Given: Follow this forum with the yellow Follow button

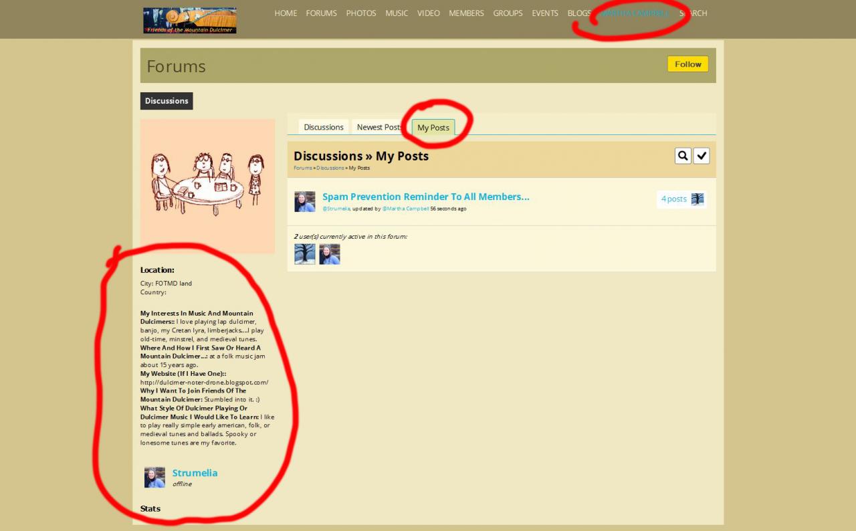Looking at the screenshot, I should pyautogui.click(x=687, y=64).
